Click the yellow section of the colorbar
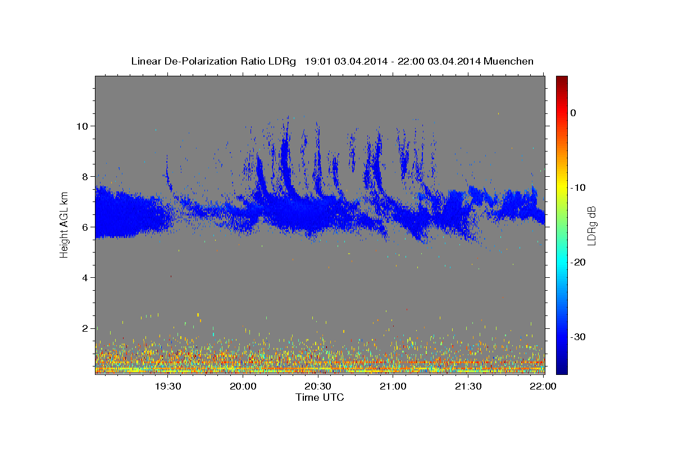Viewport: 674px width, 449px height. click(562, 185)
